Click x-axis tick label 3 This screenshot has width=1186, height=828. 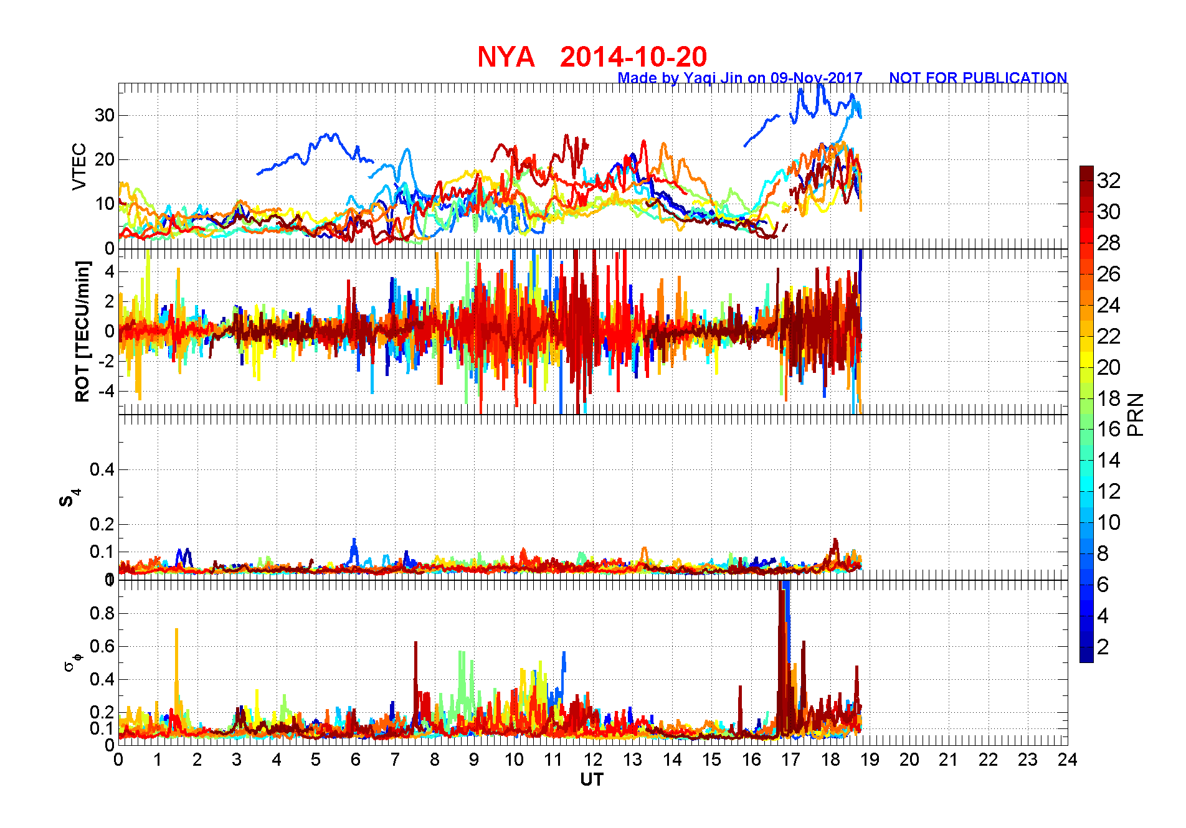click(x=237, y=760)
